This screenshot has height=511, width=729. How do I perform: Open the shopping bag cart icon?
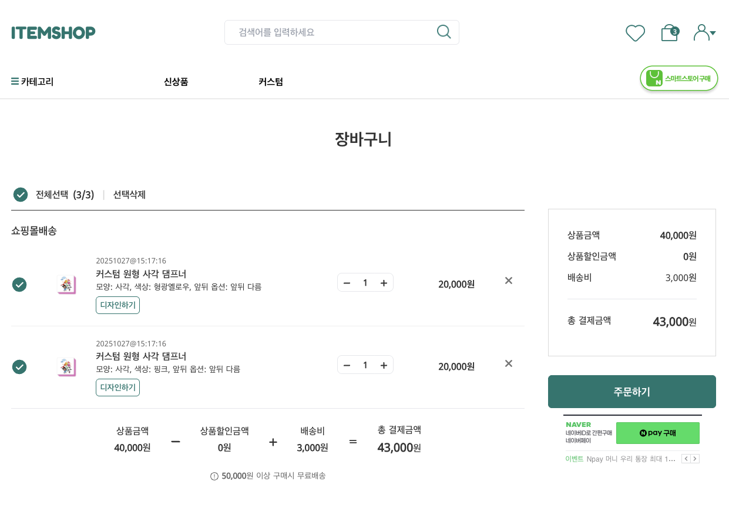(x=669, y=33)
